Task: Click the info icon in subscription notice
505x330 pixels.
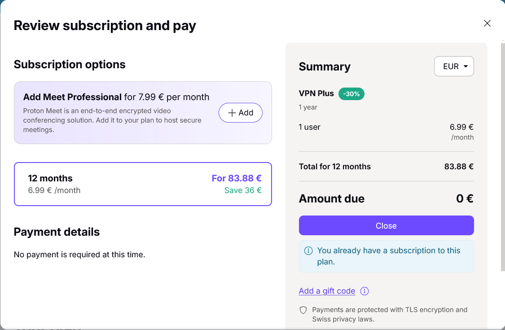Action: tap(308, 251)
